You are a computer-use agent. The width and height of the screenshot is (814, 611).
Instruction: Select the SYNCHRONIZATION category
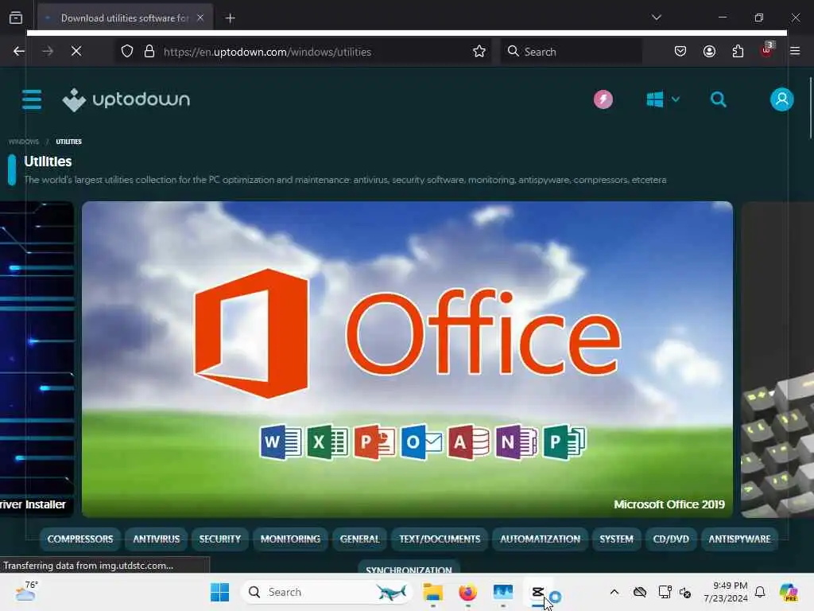tap(409, 566)
